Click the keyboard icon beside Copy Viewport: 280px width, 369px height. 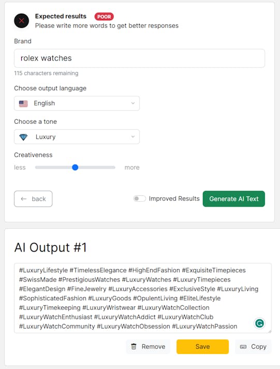[243, 347]
